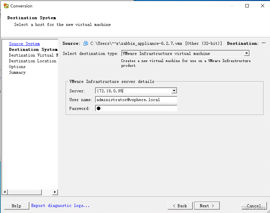Viewport: 270px width, 213px height.
Task: Click the Password input field
Action: 136,108
